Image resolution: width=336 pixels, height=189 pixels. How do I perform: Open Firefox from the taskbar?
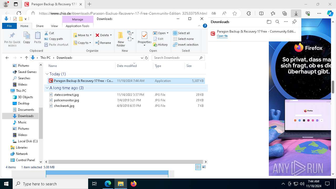[x=134, y=184]
